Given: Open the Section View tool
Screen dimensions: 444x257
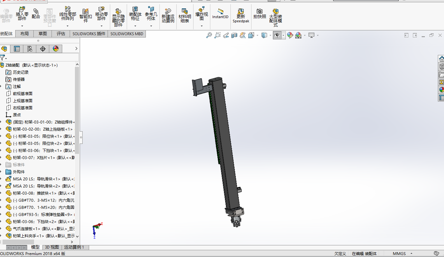Looking at the screenshot, I should pos(234,35).
